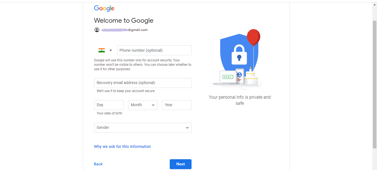Click into the Day field
The height and width of the screenshot is (170, 377).
coord(109,105)
